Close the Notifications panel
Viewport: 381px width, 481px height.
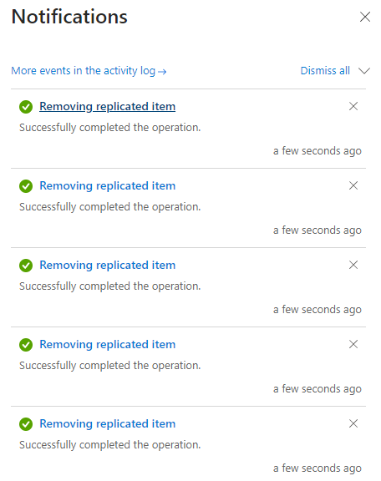click(x=365, y=17)
